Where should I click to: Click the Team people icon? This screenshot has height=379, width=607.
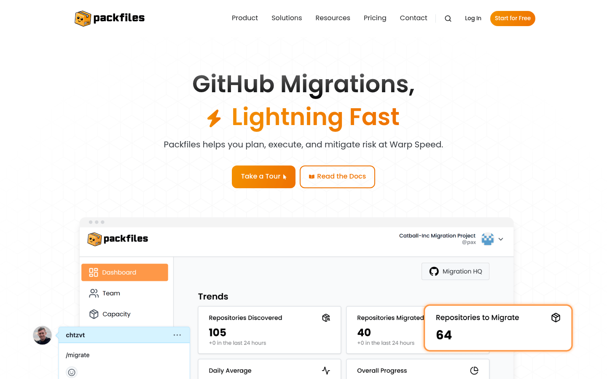94,293
